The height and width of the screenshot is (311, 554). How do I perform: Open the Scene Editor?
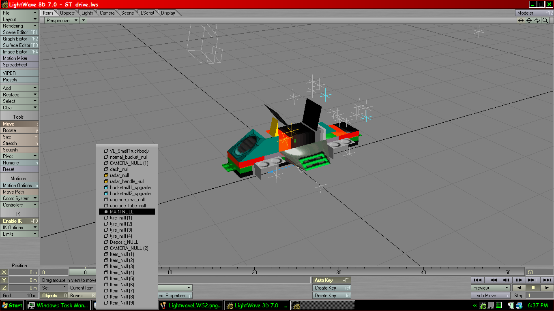[19, 32]
